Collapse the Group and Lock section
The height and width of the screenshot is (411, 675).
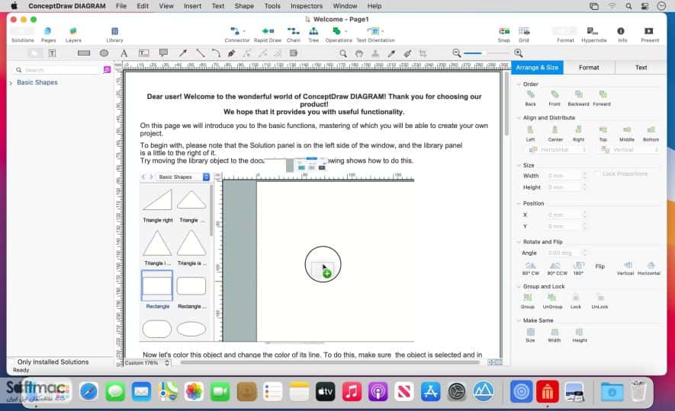519,286
